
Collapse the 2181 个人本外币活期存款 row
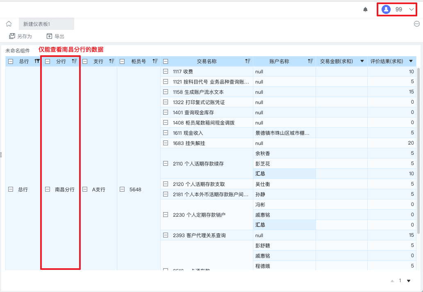tap(166, 194)
